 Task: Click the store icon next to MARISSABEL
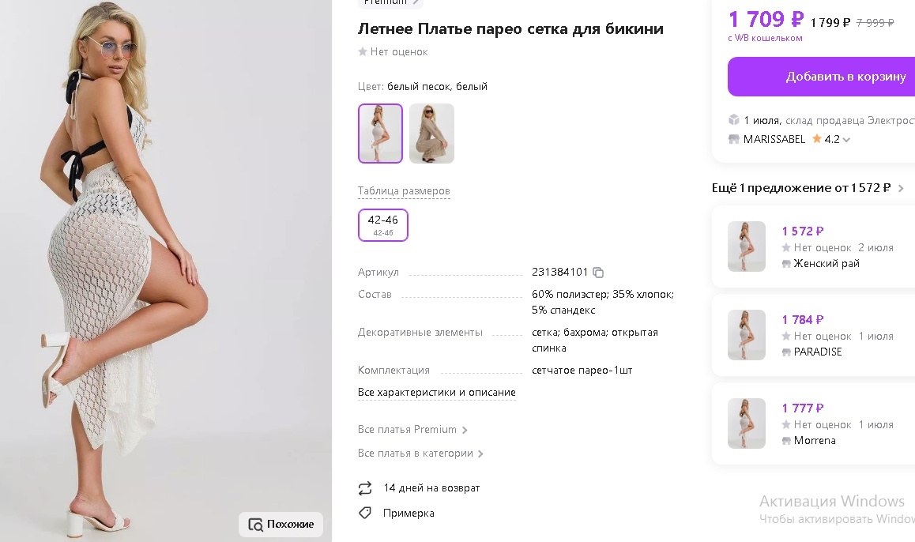point(733,139)
